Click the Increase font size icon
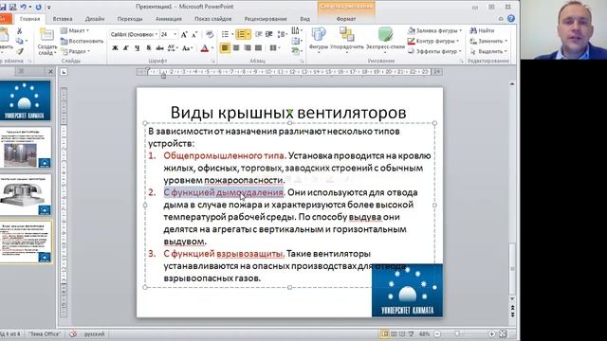This screenshot has width=607, height=341. [x=184, y=34]
